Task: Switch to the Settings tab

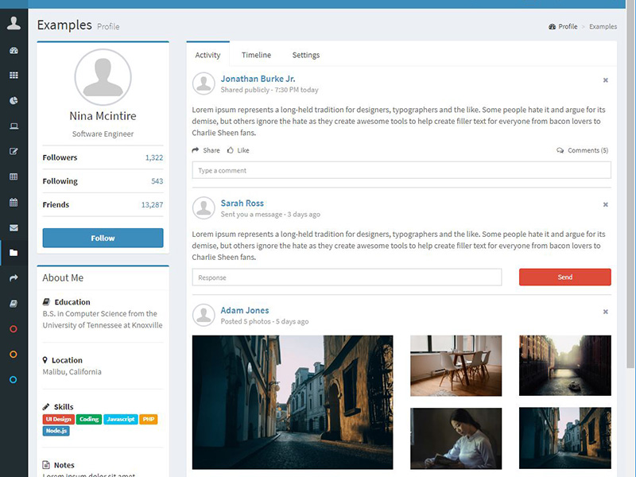Action: click(x=306, y=55)
